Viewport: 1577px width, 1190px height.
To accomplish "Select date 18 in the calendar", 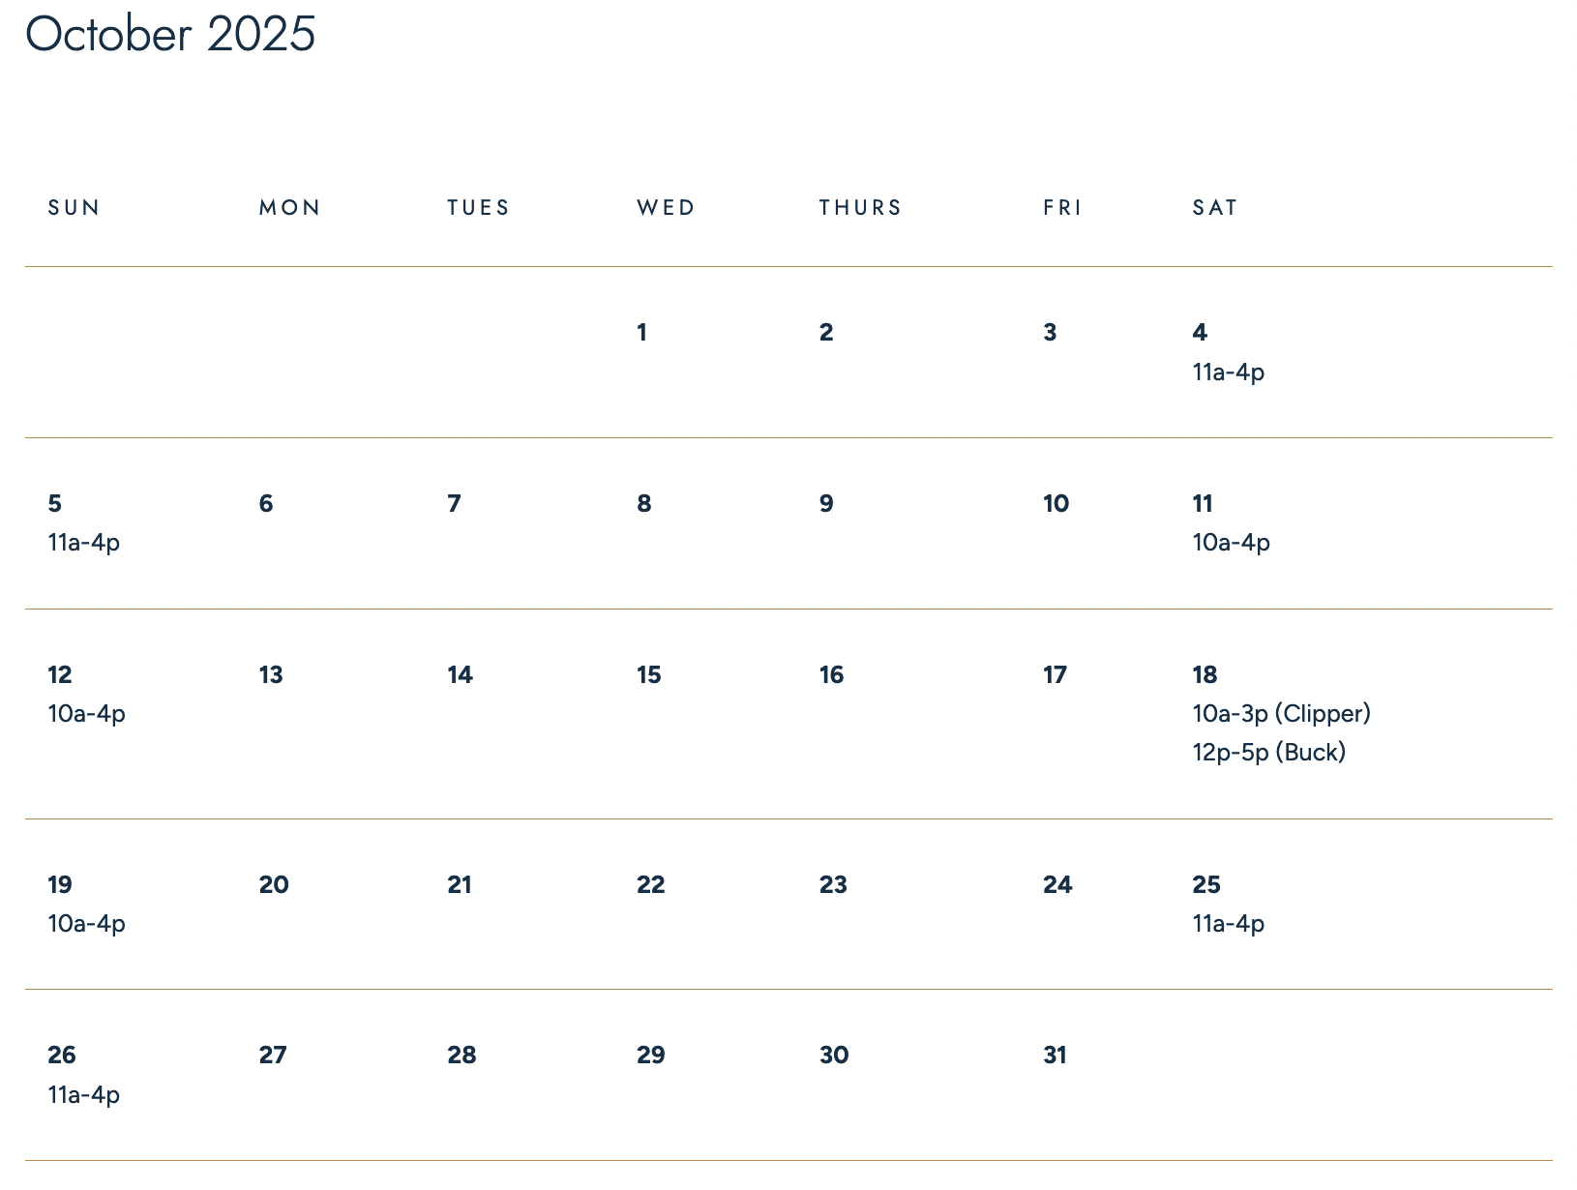I will [1205, 675].
